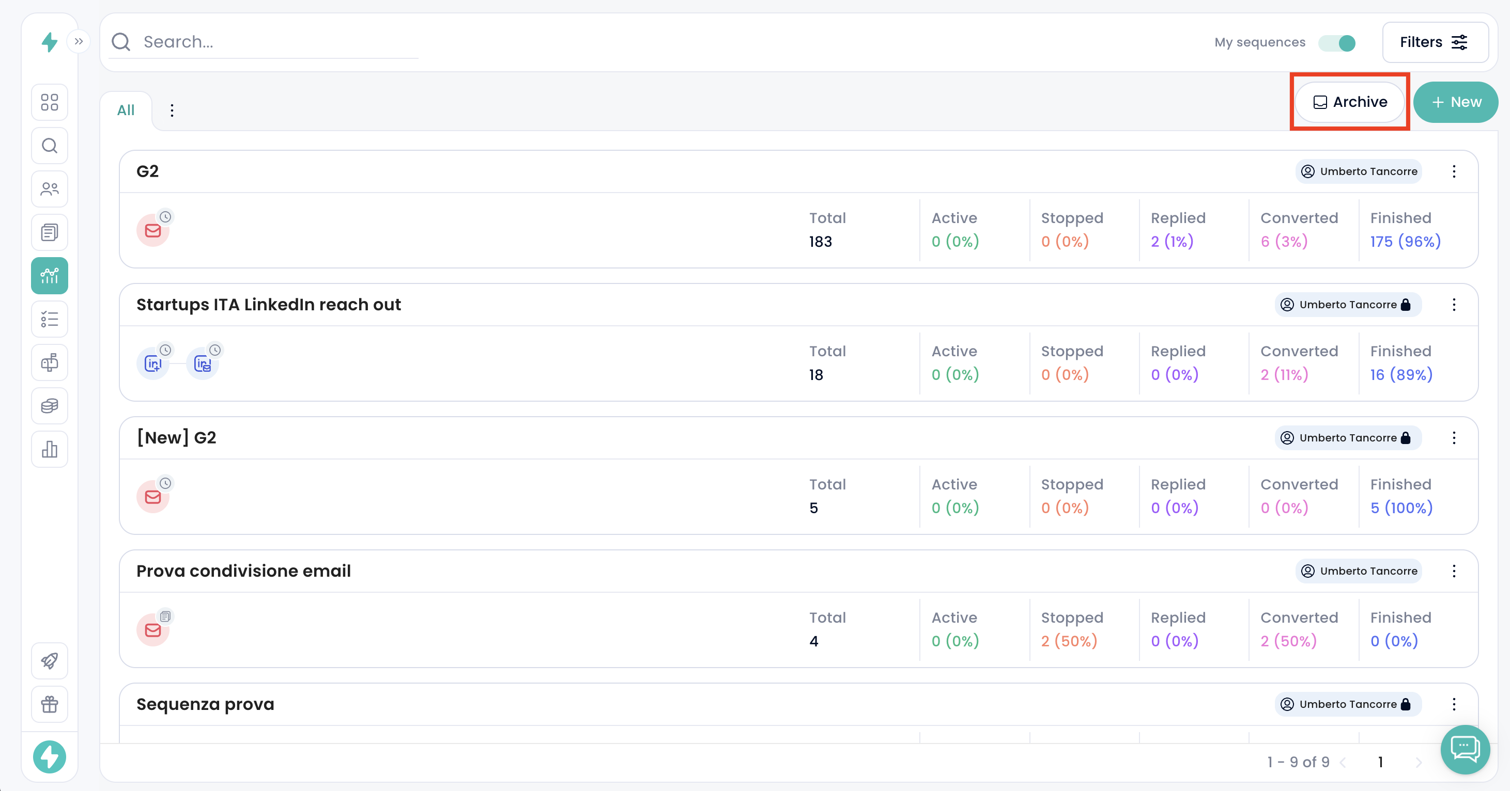The image size is (1510, 791).
Task: Open the contacts people icon in sidebar
Action: click(49, 189)
